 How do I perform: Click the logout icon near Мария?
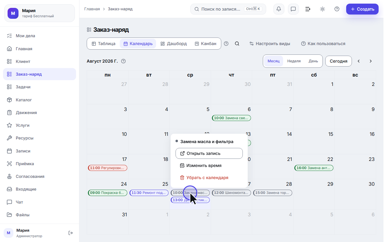(71, 233)
